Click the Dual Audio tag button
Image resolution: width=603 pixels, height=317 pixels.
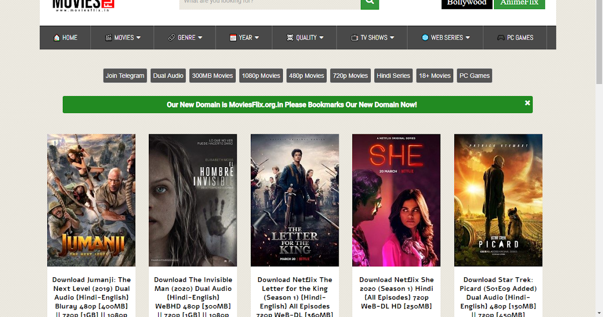(x=168, y=75)
